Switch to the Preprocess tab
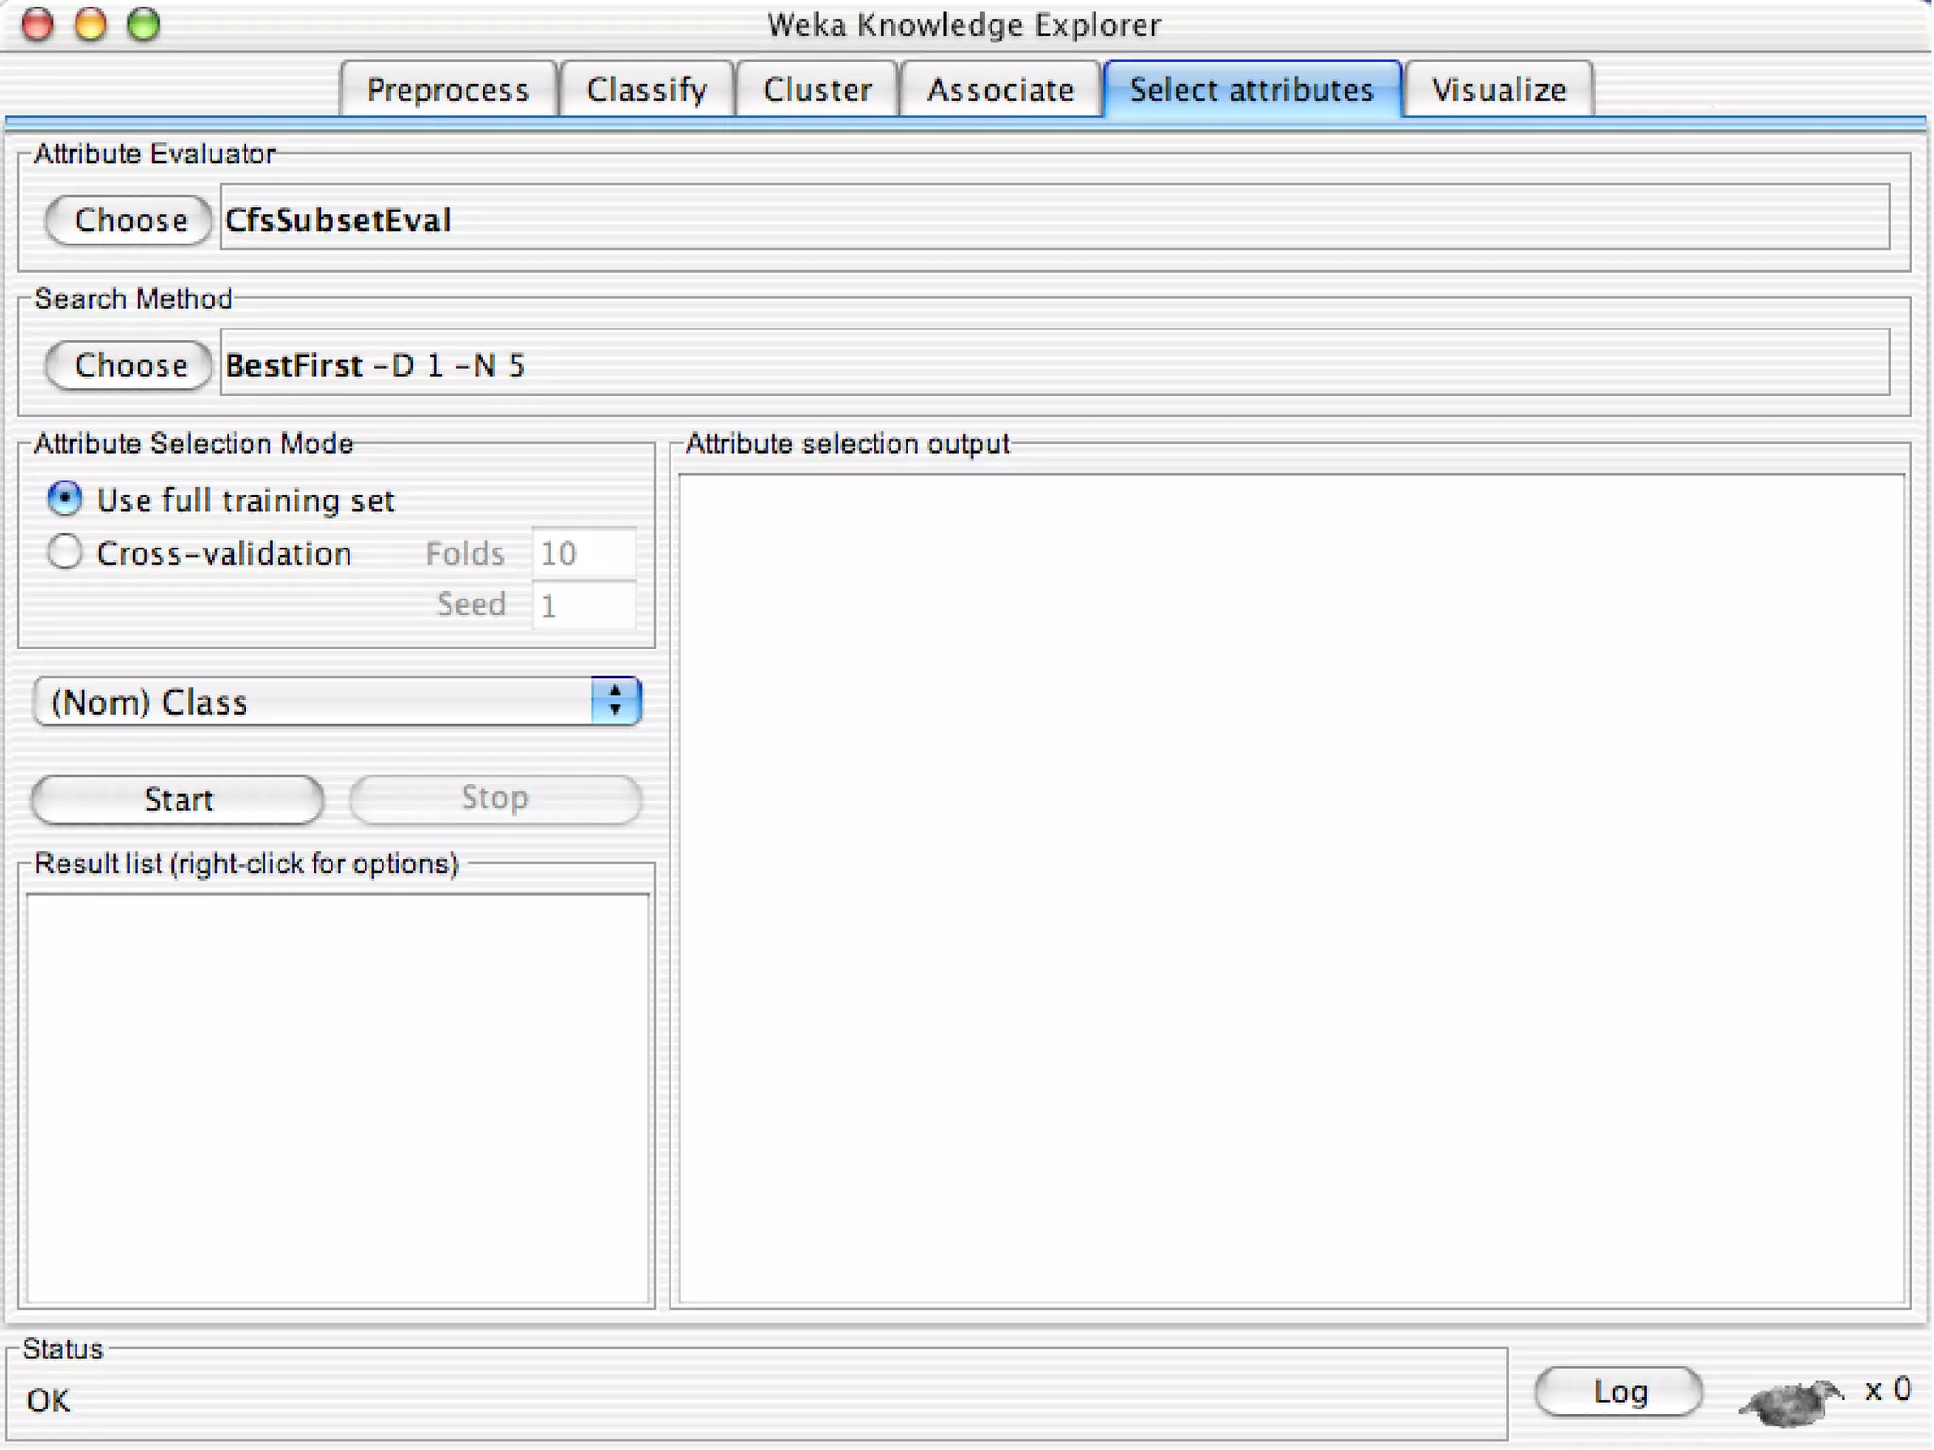Viewport: 1934px width, 1450px height. (448, 90)
